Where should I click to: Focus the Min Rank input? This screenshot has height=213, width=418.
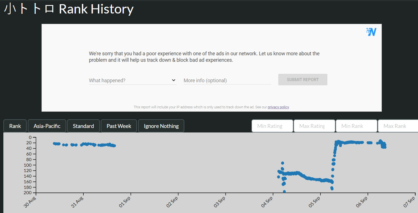[x=357, y=126]
